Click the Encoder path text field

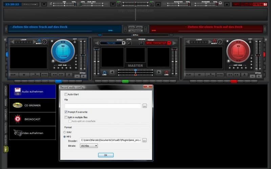coord(111,140)
